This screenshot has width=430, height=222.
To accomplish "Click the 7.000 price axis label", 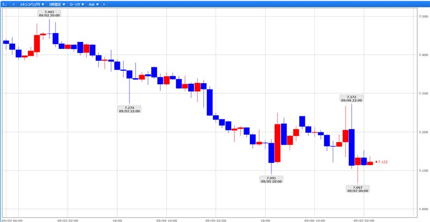I will [x=422, y=209].
